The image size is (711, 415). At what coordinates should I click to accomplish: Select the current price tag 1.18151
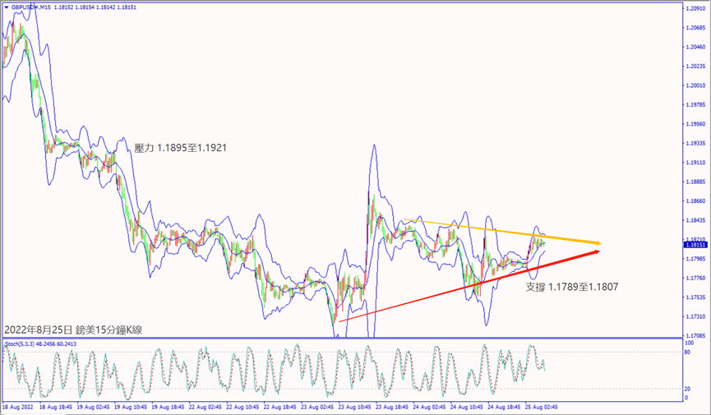click(x=695, y=245)
